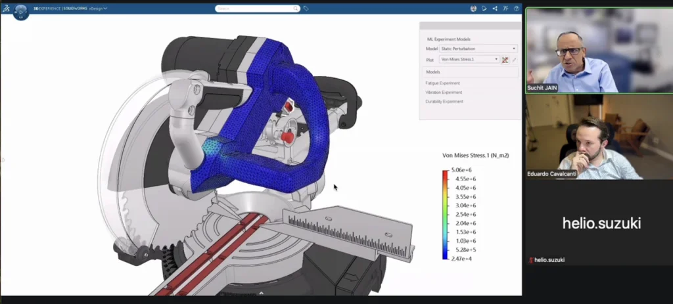Click the Von Mises stress color legend bar
This screenshot has height=304, width=673.
pyautogui.click(x=446, y=214)
